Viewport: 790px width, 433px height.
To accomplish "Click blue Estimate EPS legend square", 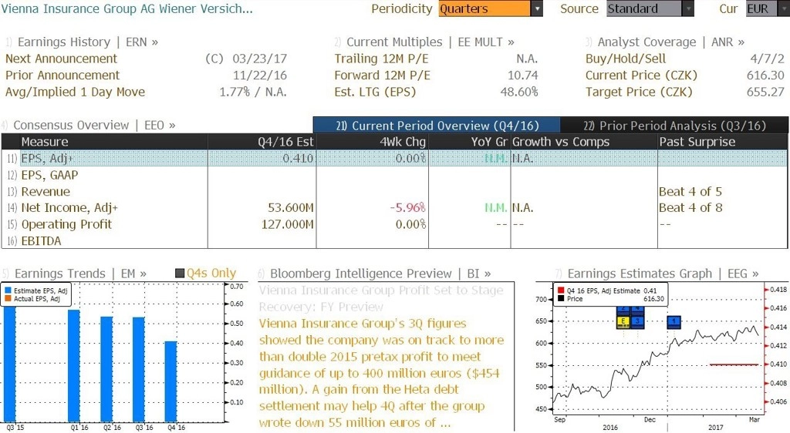I will coord(8,290).
